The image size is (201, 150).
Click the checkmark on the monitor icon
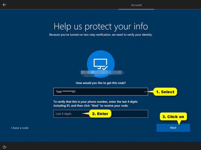click(x=104, y=68)
